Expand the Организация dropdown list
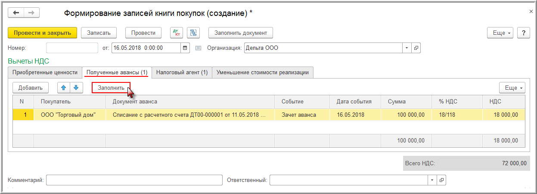The image size is (537, 194). coord(407,48)
